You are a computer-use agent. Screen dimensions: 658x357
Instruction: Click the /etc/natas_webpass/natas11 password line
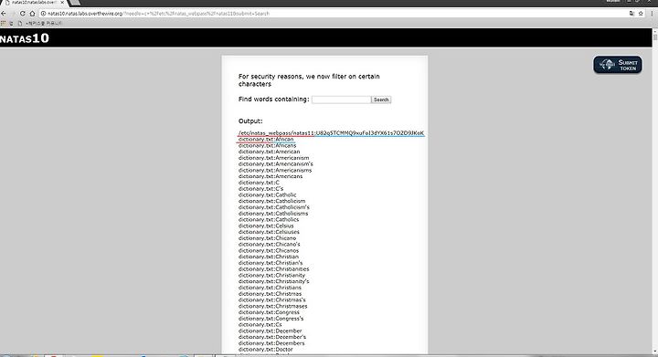coord(331,132)
